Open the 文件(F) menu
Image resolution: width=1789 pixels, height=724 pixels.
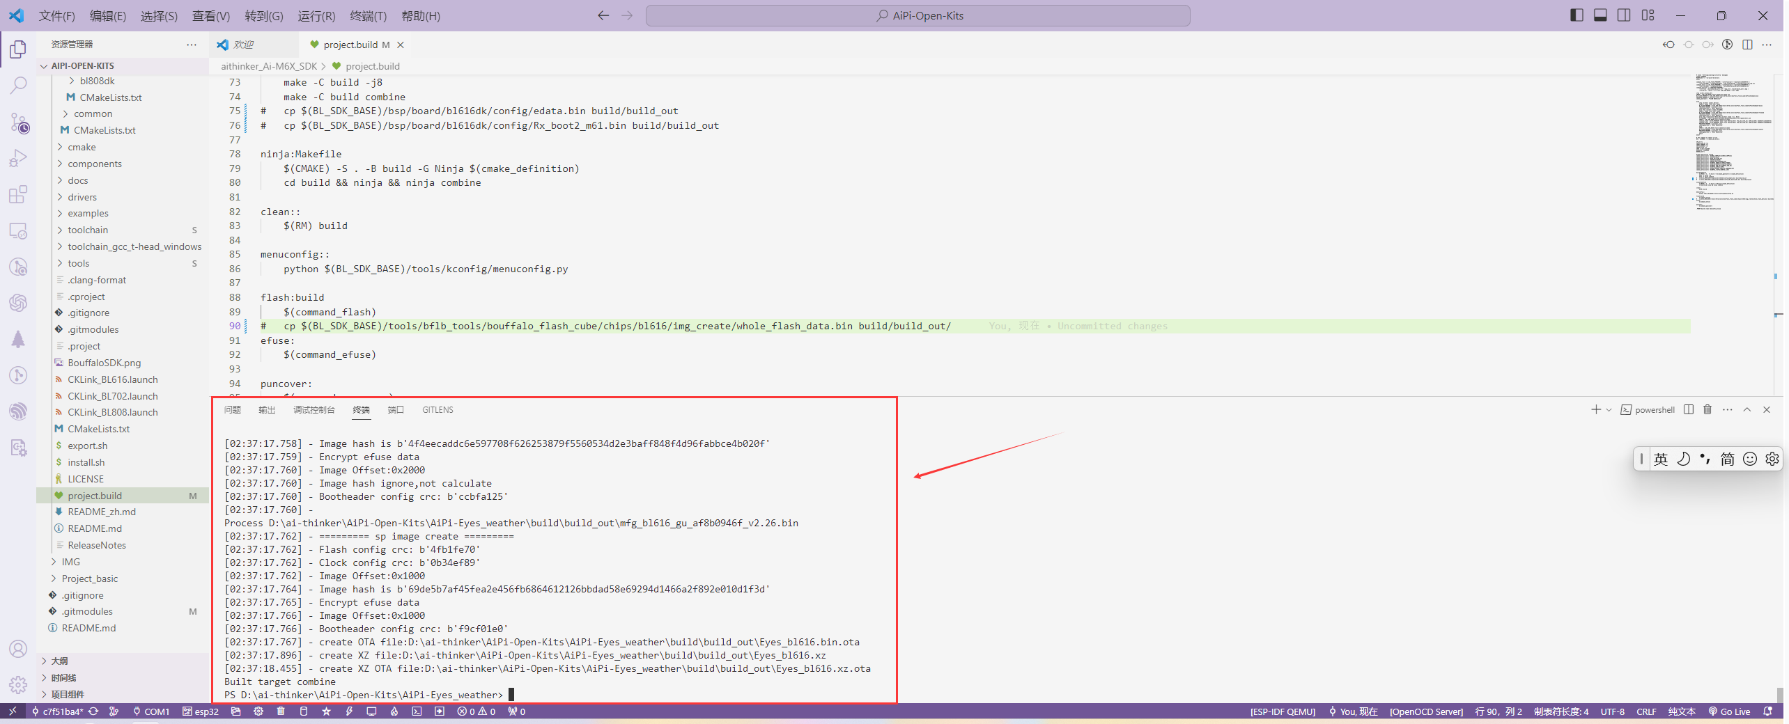tap(57, 15)
